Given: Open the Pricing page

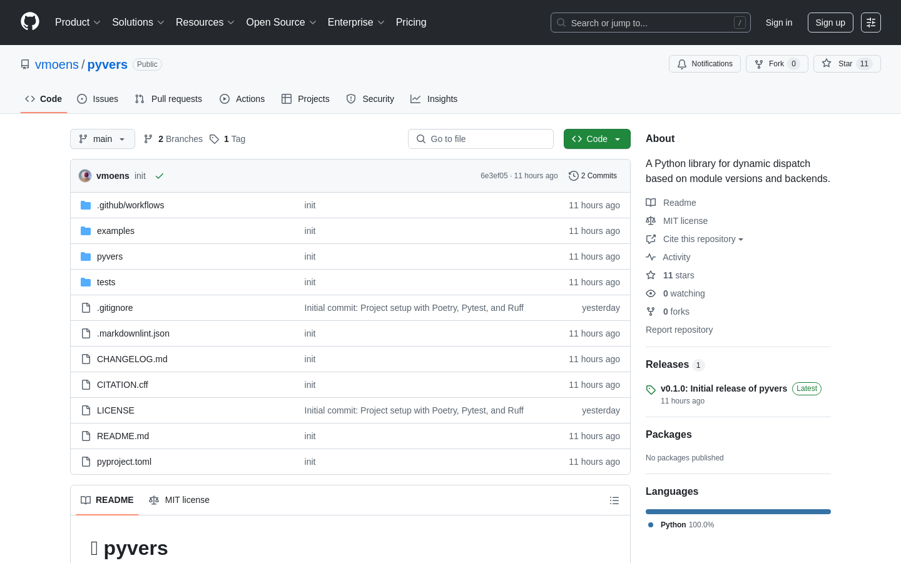Looking at the screenshot, I should 411,23.
